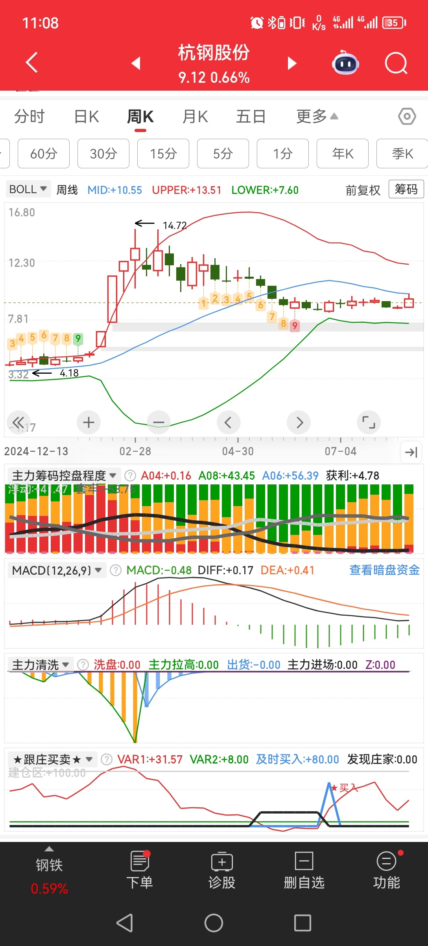
Task: Switch to previous stock with left triangle
Action: [x=136, y=63]
